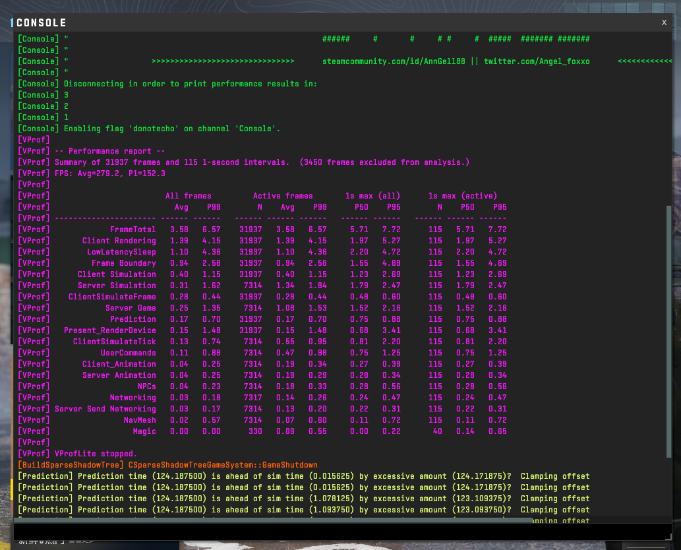Close the console window with X
The height and width of the screenshot is (550, 681).
[664, 22]
